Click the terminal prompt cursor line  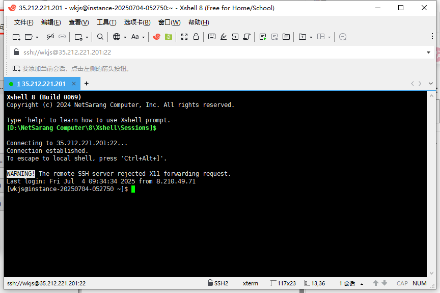71,189
